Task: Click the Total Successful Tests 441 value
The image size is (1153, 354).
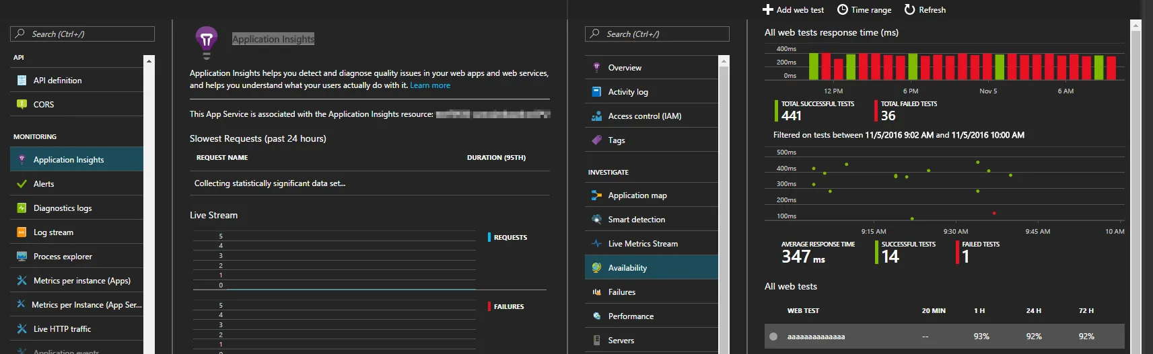Action: [792, 116]
